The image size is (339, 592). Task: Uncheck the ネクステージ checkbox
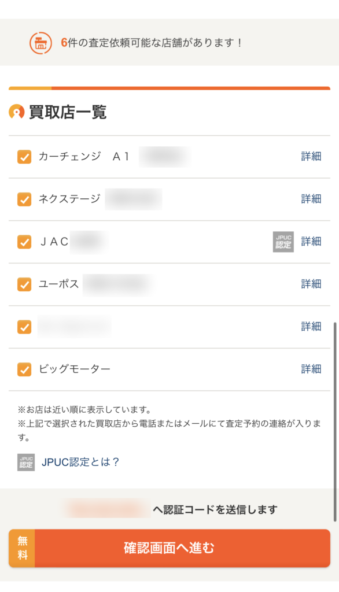point(24,199)
